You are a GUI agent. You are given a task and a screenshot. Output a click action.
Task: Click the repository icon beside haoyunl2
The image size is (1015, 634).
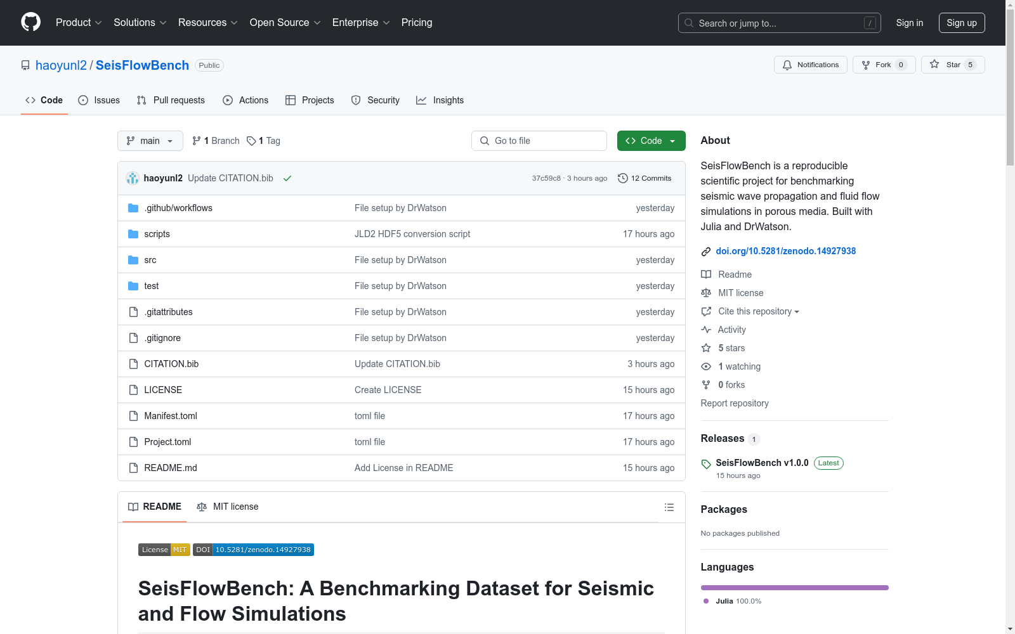25,65
